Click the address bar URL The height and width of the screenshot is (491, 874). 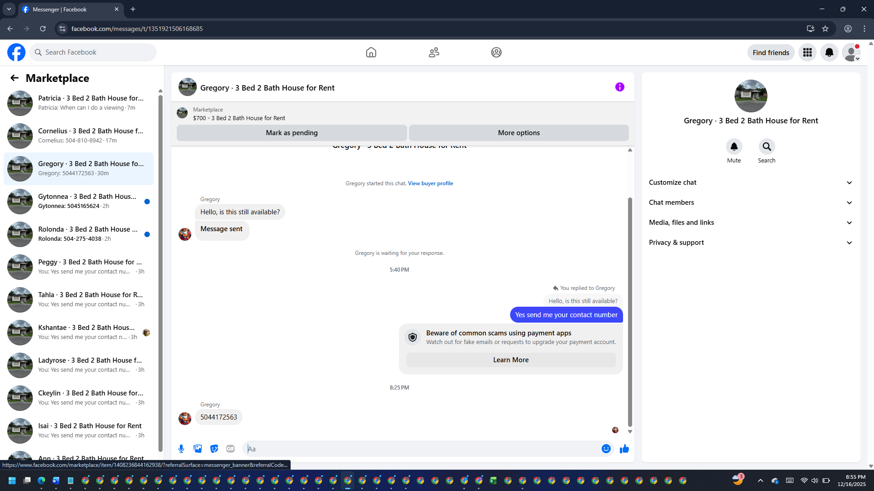point(137,29)
